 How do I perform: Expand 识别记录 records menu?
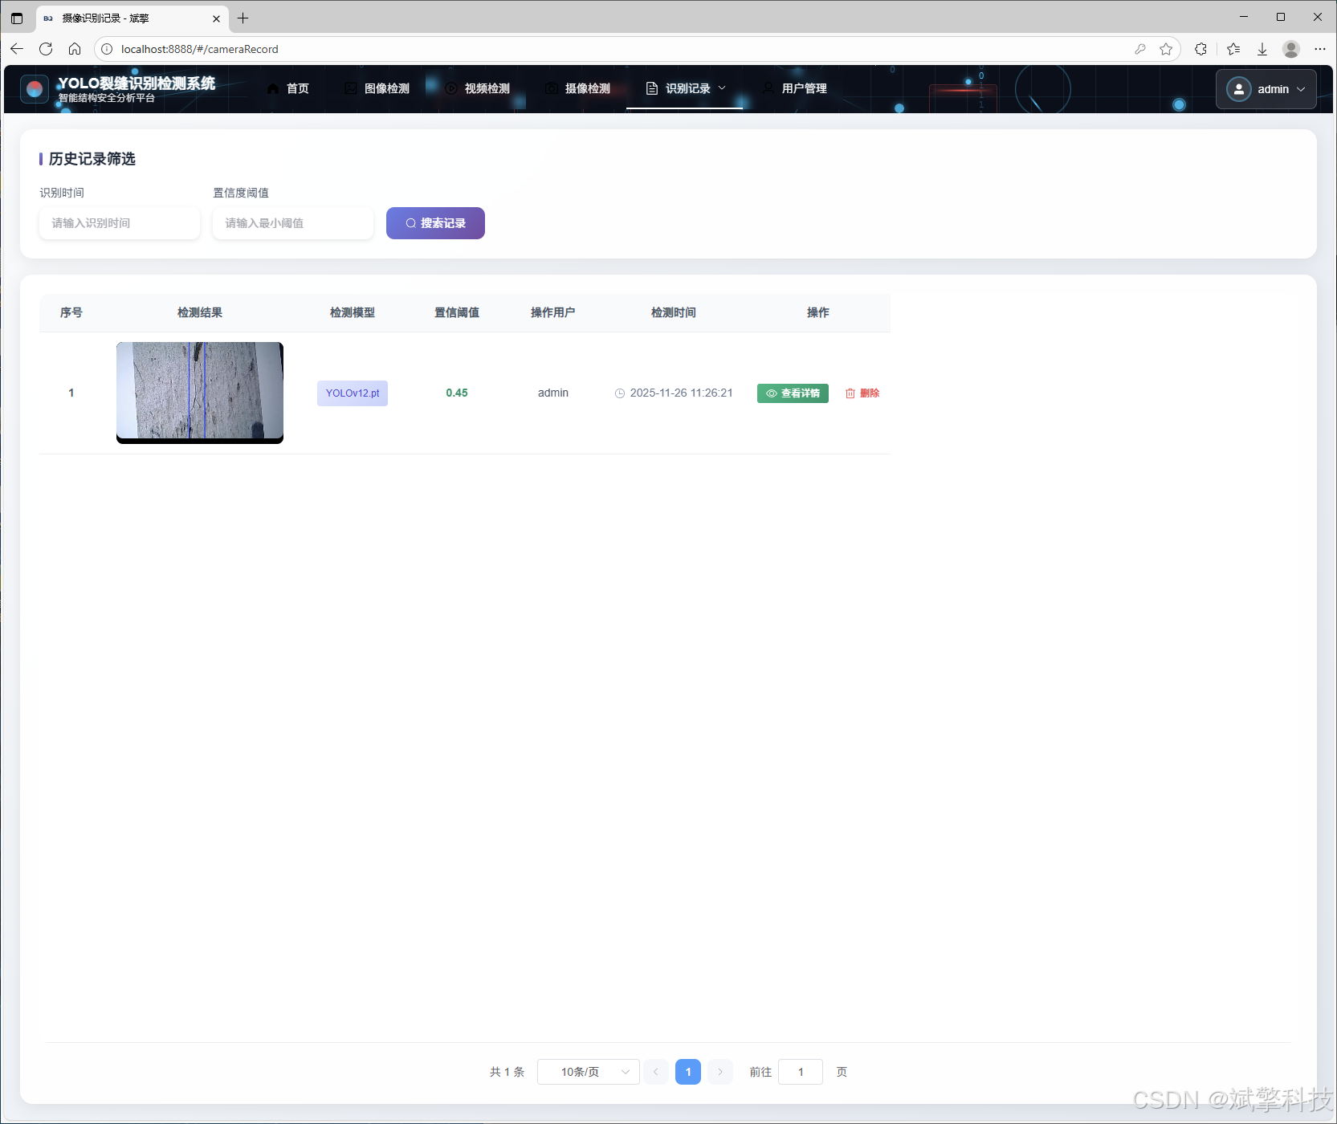click(x=685, y=88)
